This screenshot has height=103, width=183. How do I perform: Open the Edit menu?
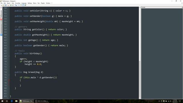[x=5, y=3]
